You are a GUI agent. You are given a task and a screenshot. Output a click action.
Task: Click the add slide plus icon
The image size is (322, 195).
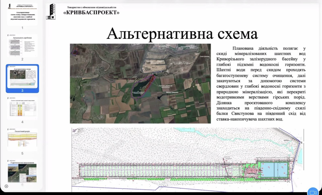(6, 186)
